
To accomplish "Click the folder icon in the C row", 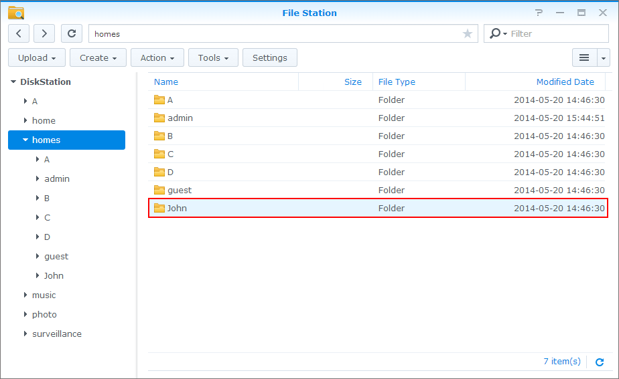I will click(159, 154).
